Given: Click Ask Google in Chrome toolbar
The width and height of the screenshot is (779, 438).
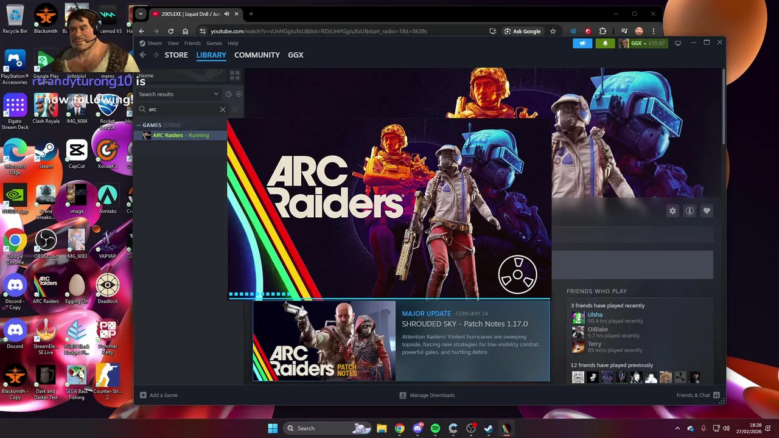Looking at the screenshot, I should tap(522, 31).
